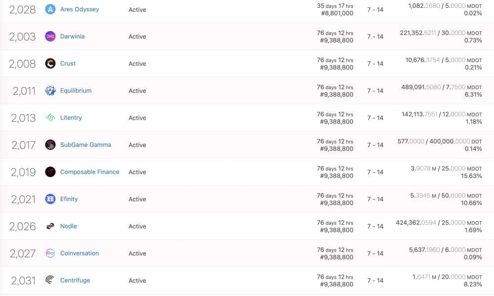Select parachain ID 2,026 for Nodle
The width and height of the screenshot is (494, 296).
22,226
